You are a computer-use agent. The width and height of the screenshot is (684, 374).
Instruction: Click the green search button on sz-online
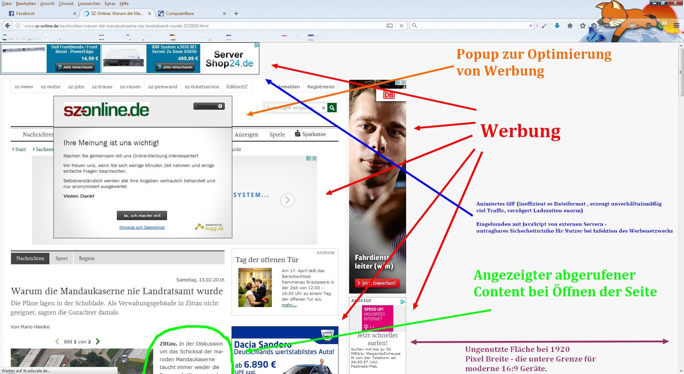coord(332,108)
